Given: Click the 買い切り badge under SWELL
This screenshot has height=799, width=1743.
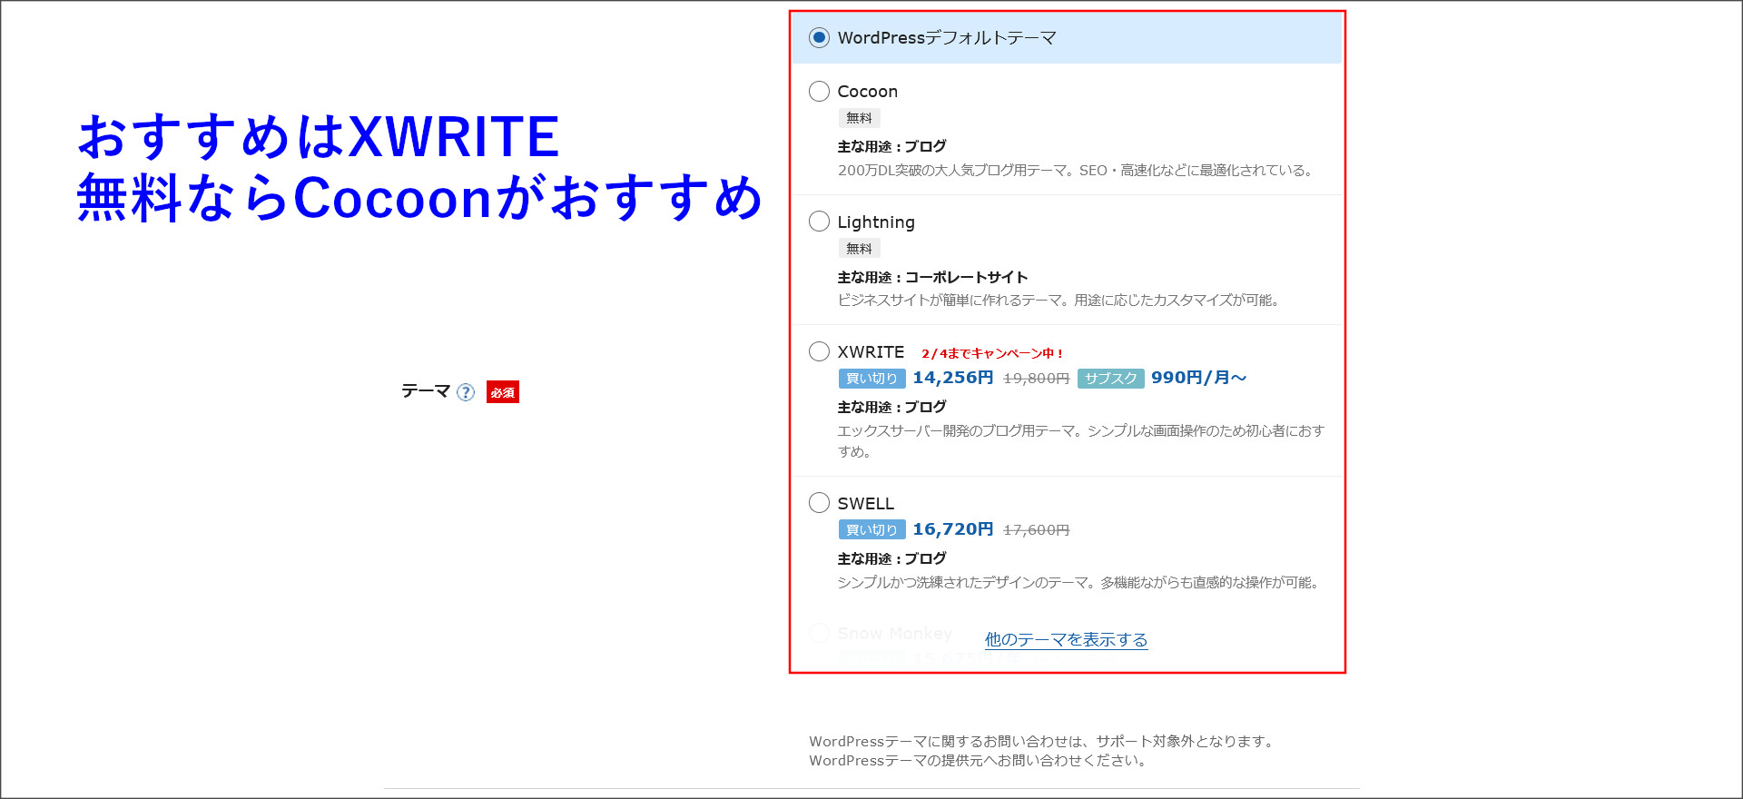Looking at the screenshot, I should pos(871,530).
